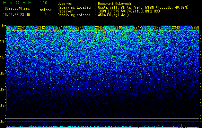Click the 2350 time label
The height and width of the screenshot is (128, 202).
195,28
